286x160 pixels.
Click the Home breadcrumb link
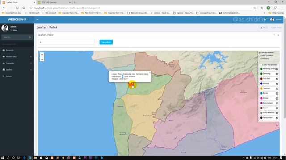pyautogui.click(x=264, y=28)
